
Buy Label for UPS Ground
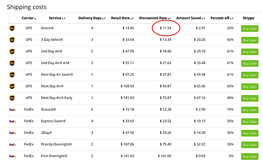tap(249, 29)
